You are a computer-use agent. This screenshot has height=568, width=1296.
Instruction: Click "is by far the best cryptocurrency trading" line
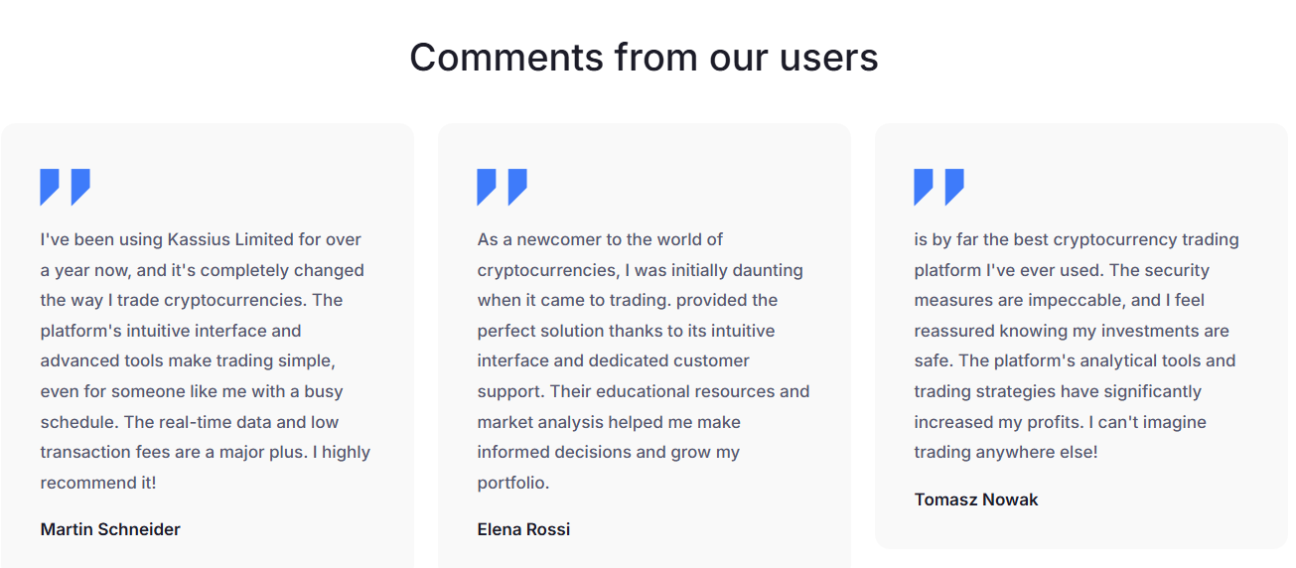coord(1077,239)
